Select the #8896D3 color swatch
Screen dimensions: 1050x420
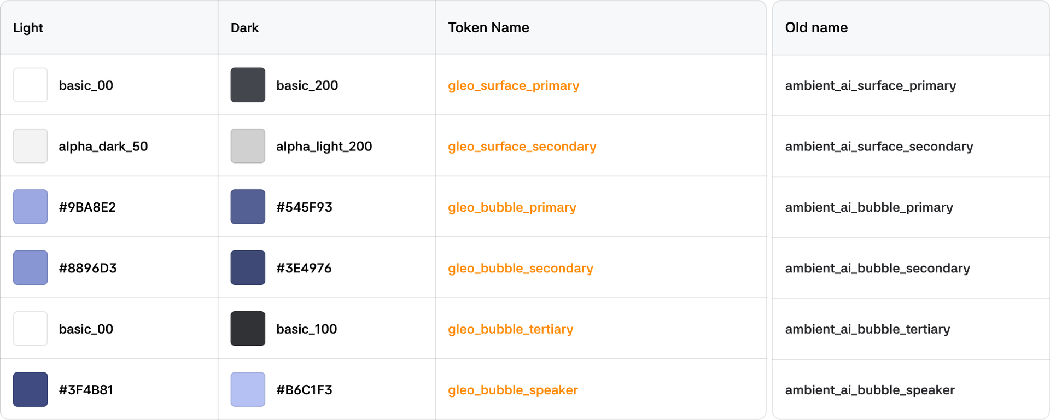point(31,267)
